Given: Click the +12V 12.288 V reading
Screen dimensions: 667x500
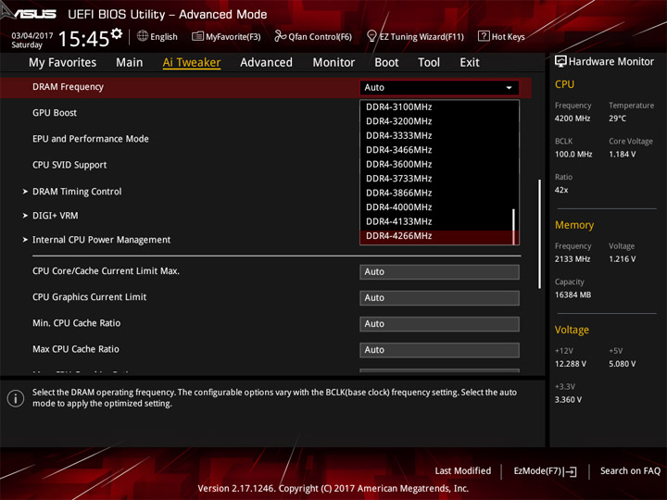Looking at the screenshot, I should pos(570,364).
